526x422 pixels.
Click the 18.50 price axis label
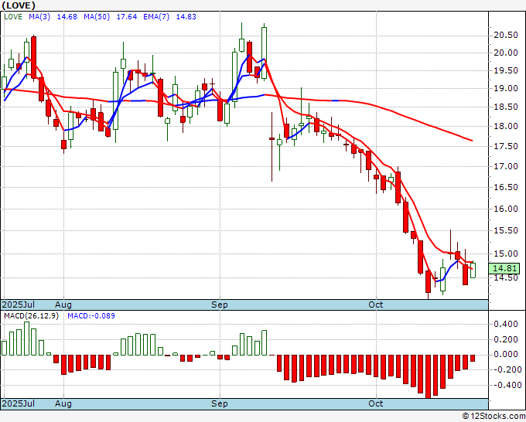pyautogui.click(x=506, y=107)
